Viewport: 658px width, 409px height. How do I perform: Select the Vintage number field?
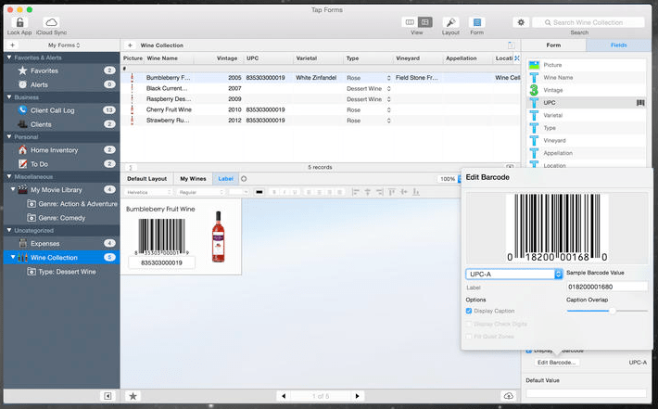point(587,90)
